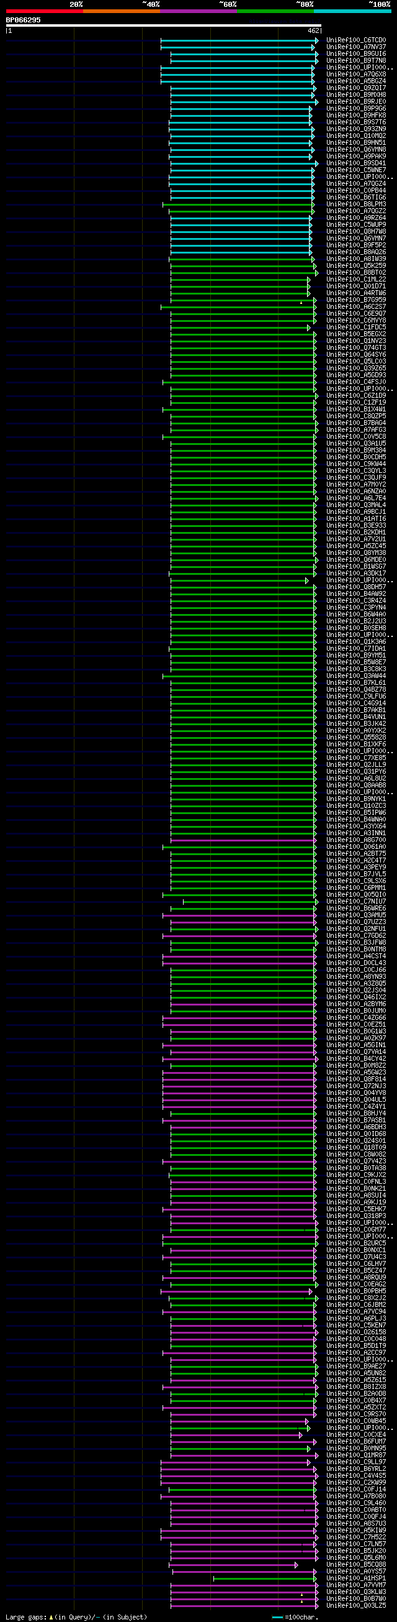Click the short green alignment bar for UniRef100_A1HSP1
This screenshot has height=1622, width=397.
click(265, 1579)
